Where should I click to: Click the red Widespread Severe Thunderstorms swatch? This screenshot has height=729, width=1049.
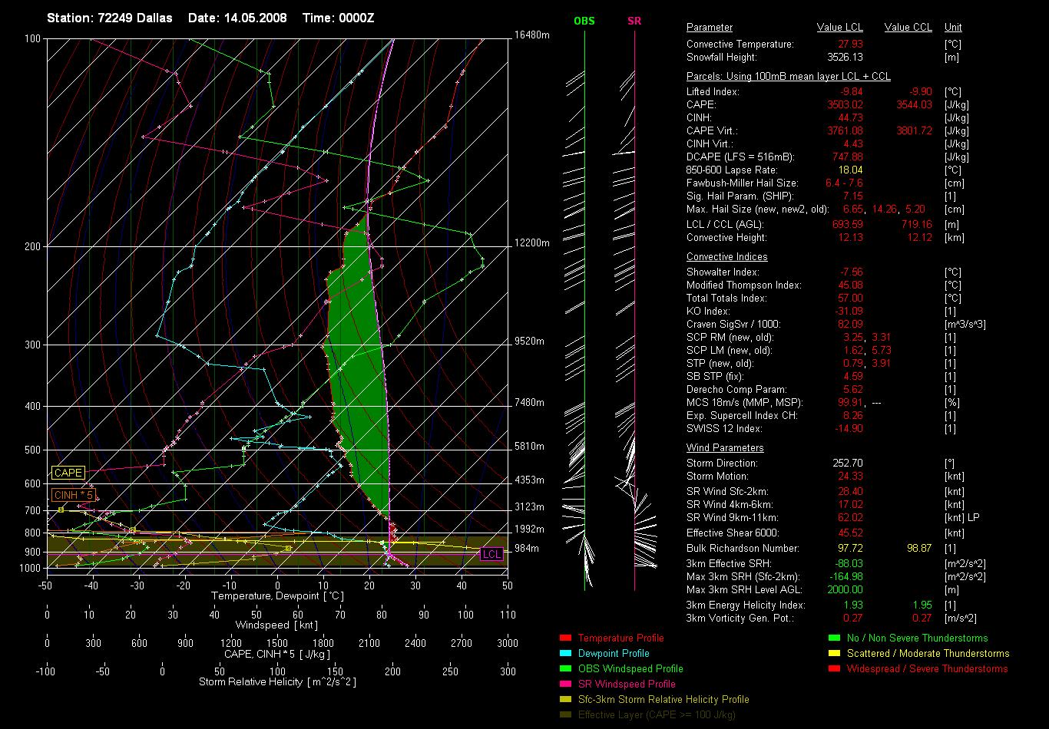[834, 668]
